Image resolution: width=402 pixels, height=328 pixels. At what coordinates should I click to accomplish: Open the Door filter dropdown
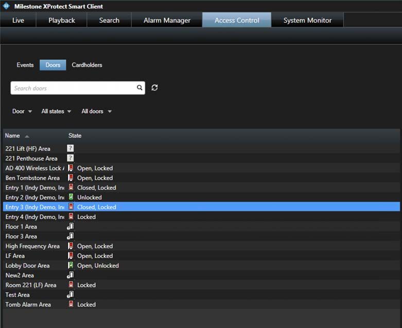(x=22, y=111)
